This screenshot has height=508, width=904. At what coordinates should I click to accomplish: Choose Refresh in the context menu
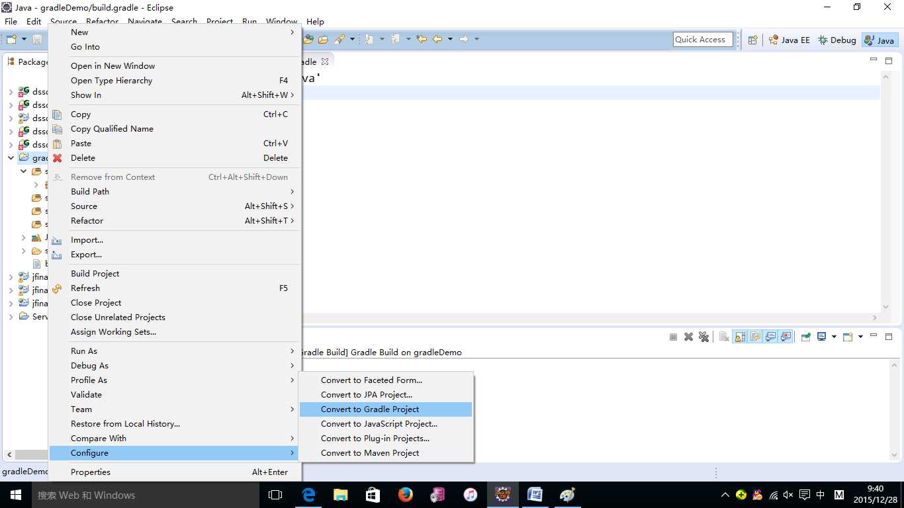coord(174,288)
